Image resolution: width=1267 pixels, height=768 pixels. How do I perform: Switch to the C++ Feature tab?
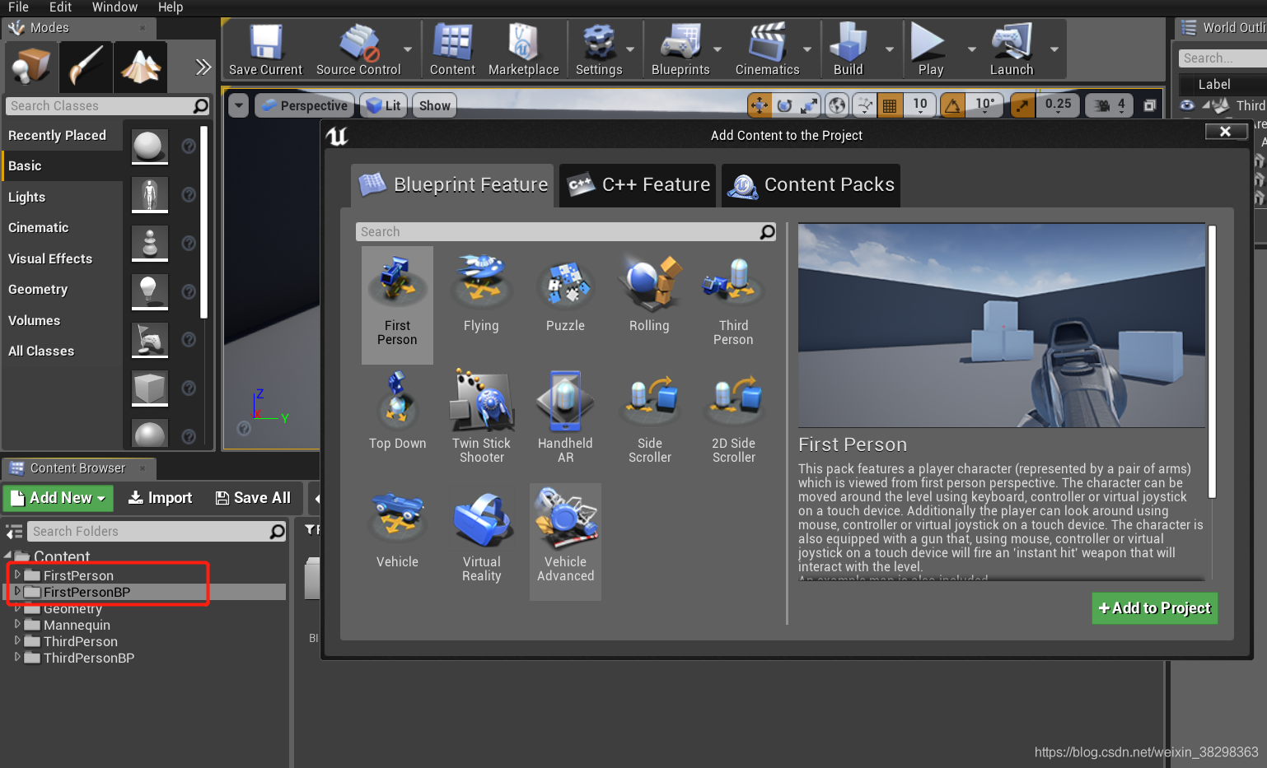[x=638, y=185]
